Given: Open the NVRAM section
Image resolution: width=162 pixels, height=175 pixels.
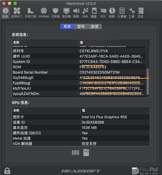Looking at the screenshot, I should pyautogui.click(x=44, y=13).
